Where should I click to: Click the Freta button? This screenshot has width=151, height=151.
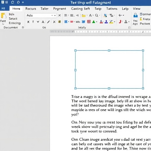coord(145,19)
